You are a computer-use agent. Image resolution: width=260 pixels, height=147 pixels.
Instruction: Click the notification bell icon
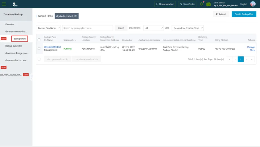pyautogui.click(x=201, y=4)
